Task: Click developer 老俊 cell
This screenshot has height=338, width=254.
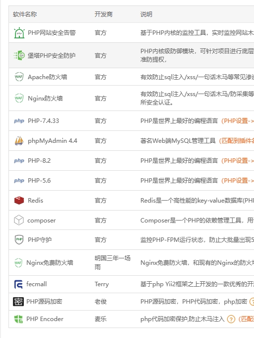Action: [x=100, y=301]
